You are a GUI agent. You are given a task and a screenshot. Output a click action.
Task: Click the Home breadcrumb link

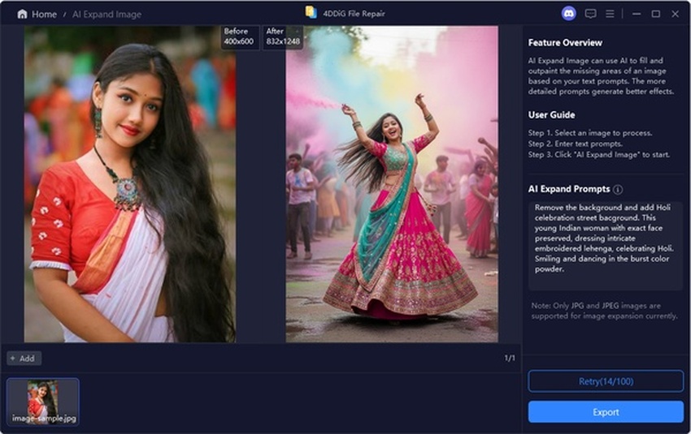click(x=44, y=14)
